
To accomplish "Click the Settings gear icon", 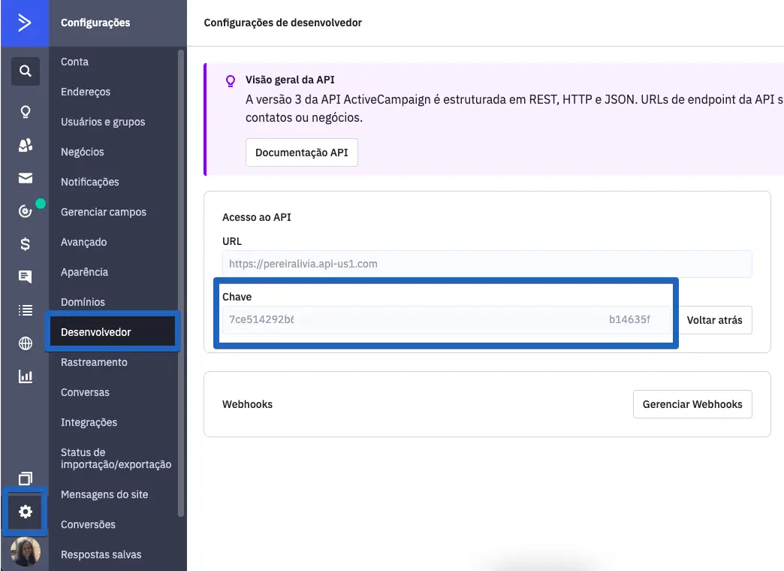I will pos(25,512).
